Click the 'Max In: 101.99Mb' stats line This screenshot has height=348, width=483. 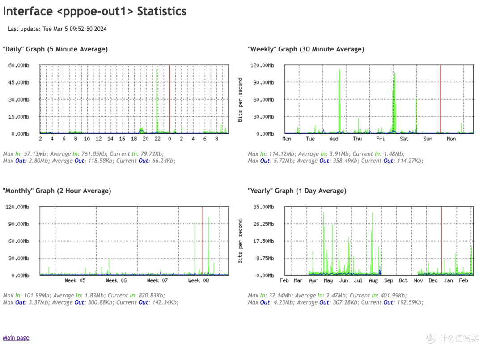(84, 295)
